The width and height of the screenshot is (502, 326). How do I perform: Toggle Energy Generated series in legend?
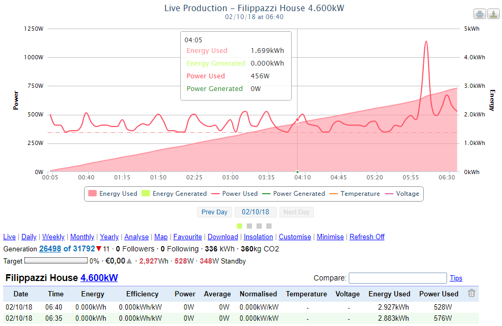tap(174, 194)
